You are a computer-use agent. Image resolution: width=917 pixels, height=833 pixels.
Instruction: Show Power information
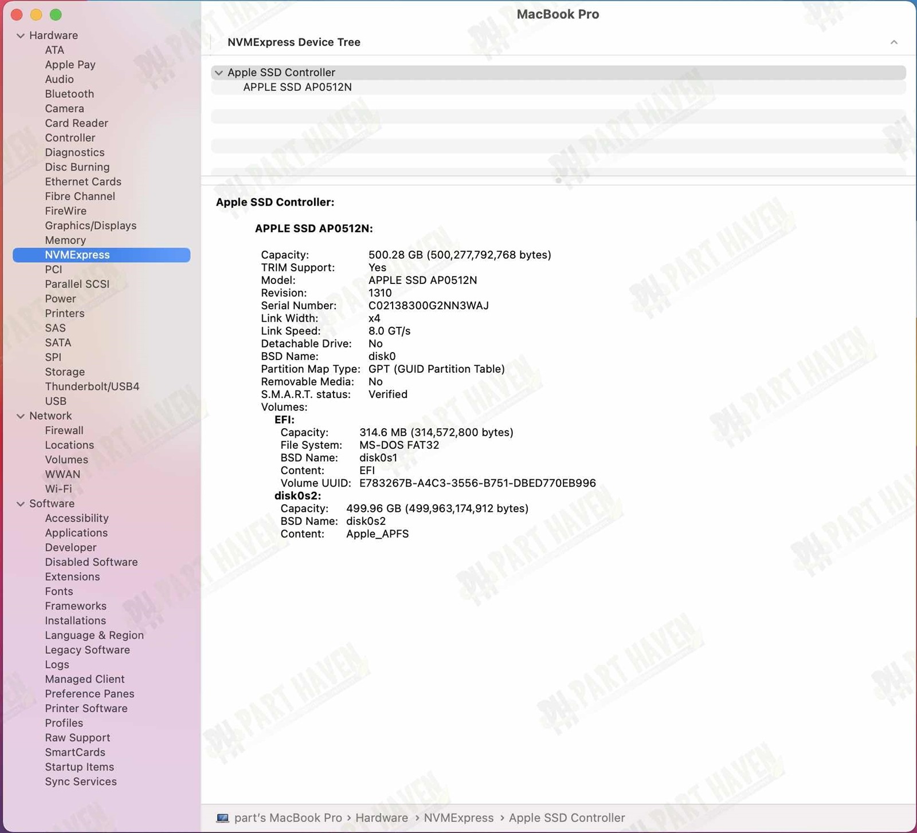click(x=60, y=299)
